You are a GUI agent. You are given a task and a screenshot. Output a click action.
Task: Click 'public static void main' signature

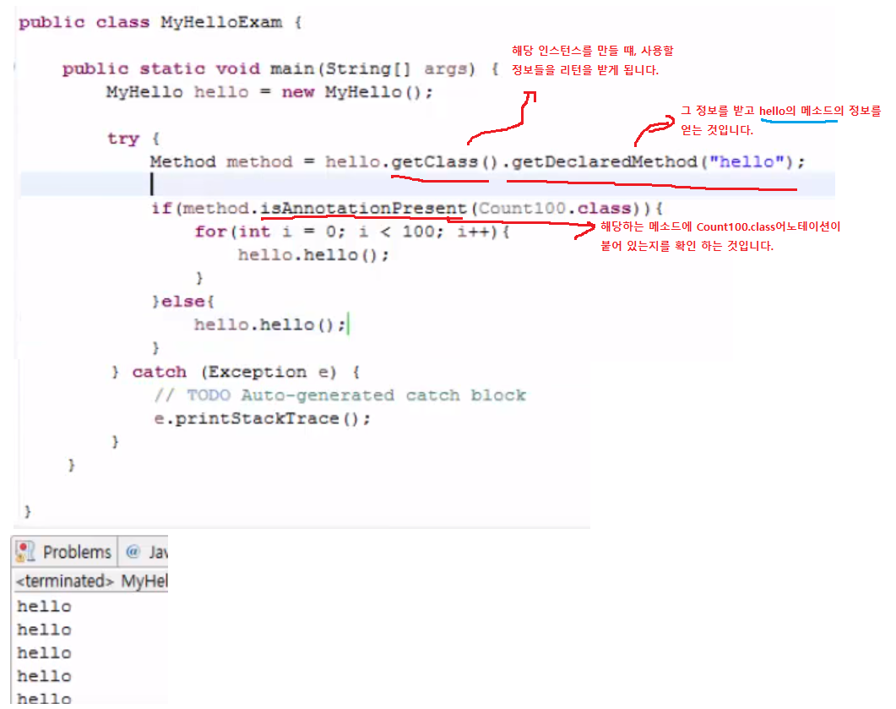[280, 69]
